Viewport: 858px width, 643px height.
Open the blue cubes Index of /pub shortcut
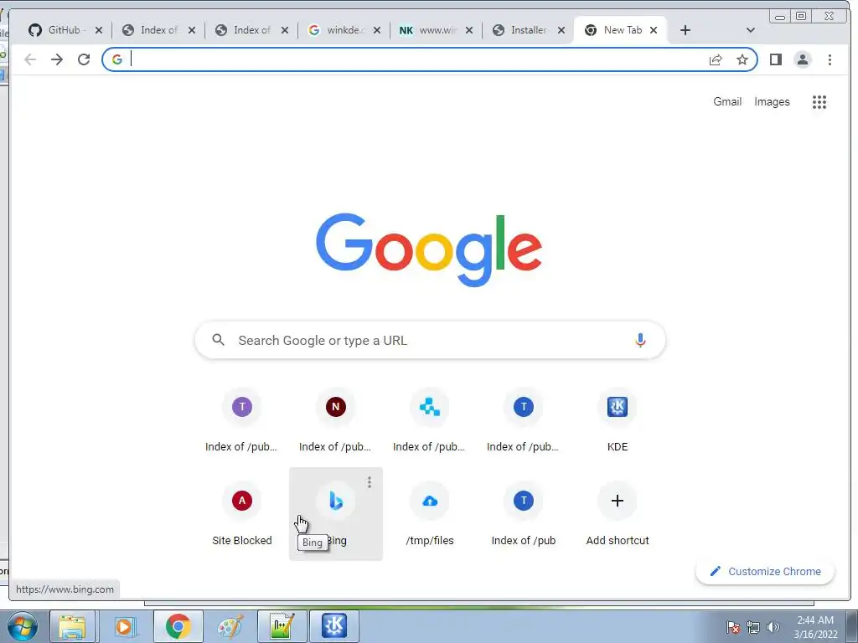coord(430,422)
